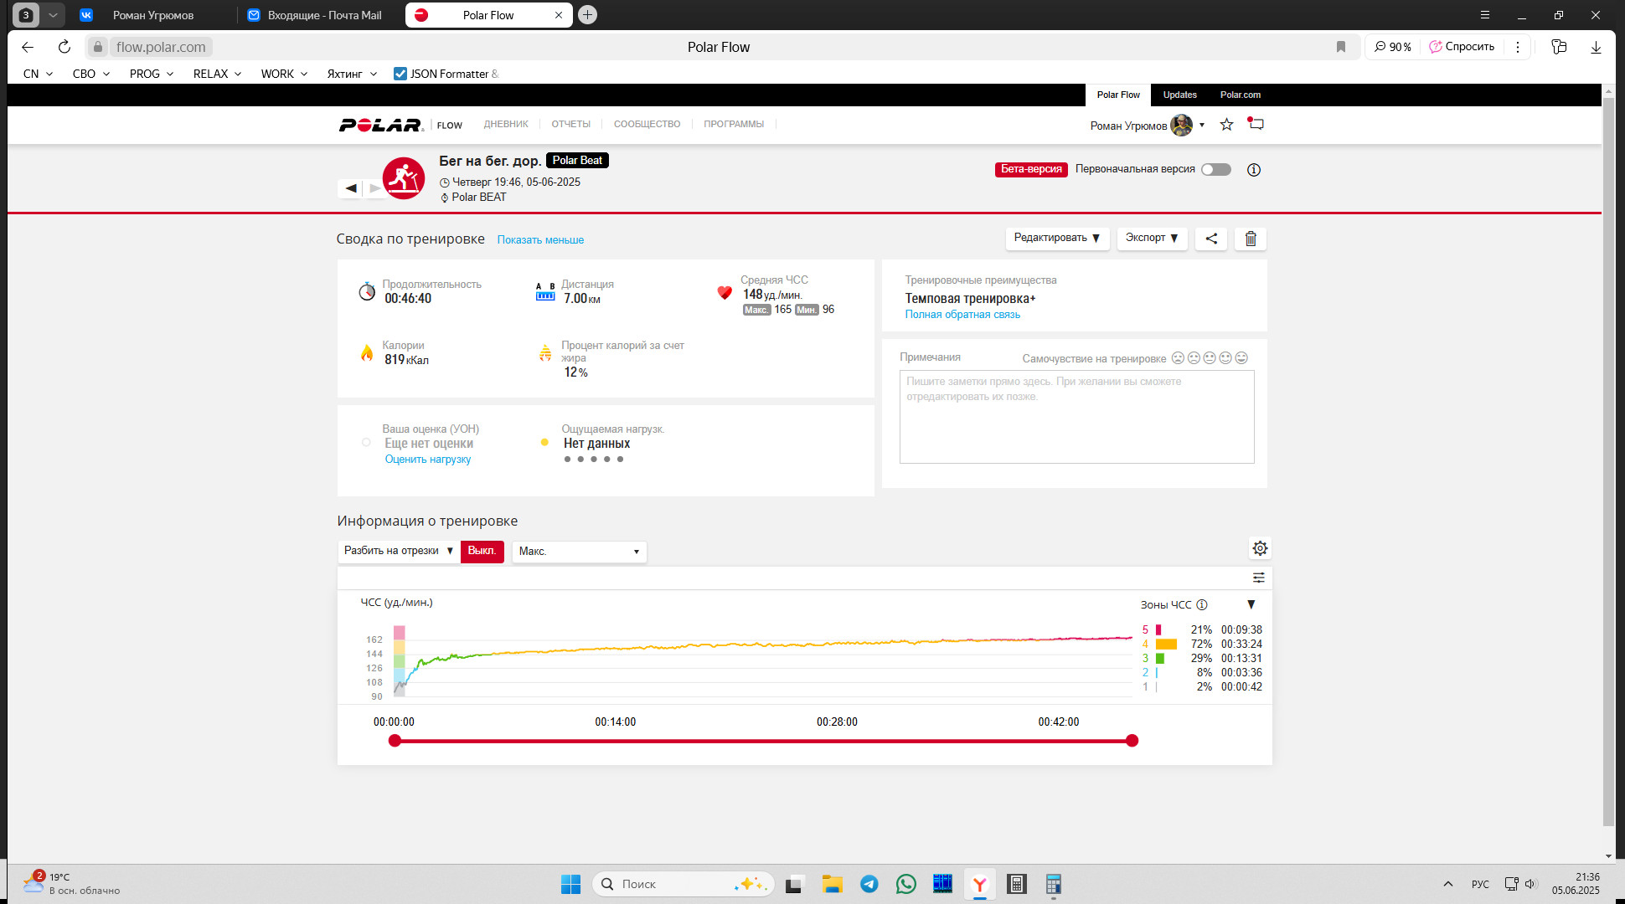Open the ПРОГРАММЫ menu item

(x=734, y=125)
